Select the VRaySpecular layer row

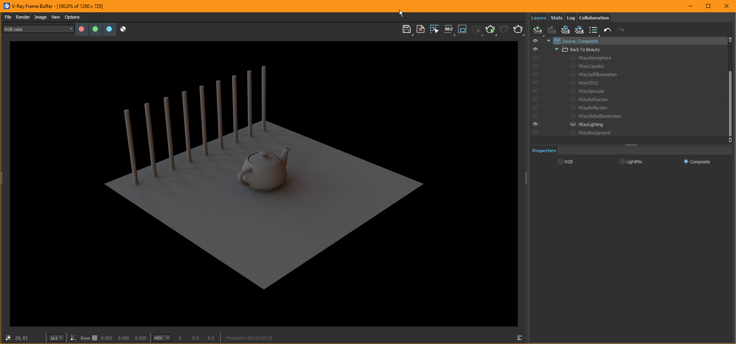tap(629, 91)
